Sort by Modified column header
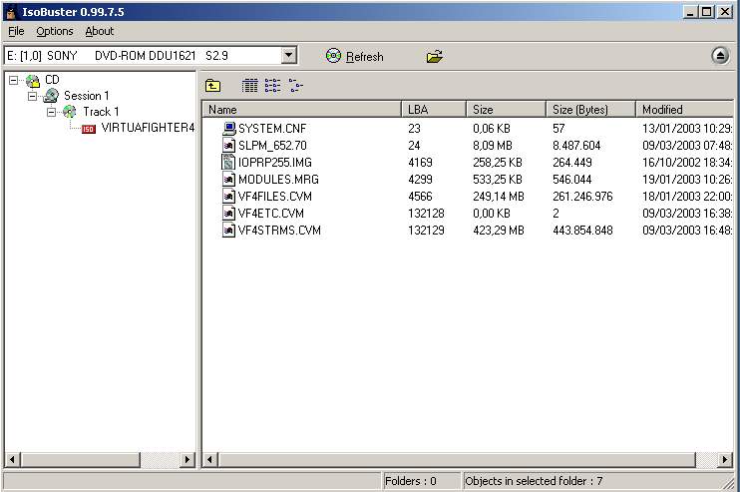This screenshot has width=740, height=492. pyautogui.click(x=684, y=110)
